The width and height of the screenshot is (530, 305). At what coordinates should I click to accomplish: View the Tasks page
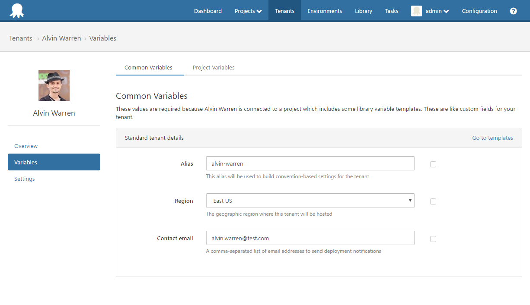(391, 11)
